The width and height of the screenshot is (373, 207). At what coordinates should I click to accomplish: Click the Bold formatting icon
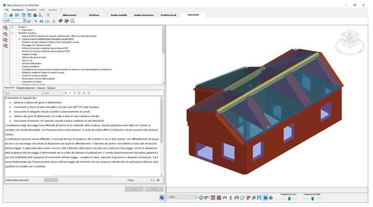pos(66,93)
